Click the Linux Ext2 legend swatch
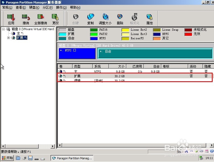 pos(125,30)
